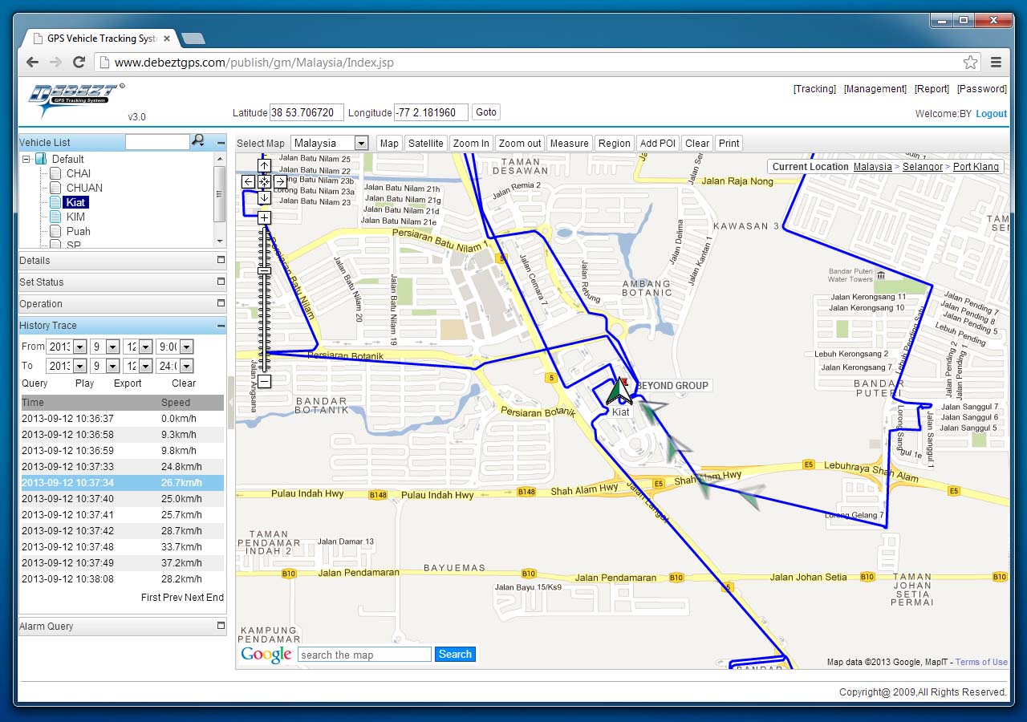Collapse the Default vehicle group tree
Image resolution: width=1027 pixels, height=722 pixels.
tap(26, 159)
